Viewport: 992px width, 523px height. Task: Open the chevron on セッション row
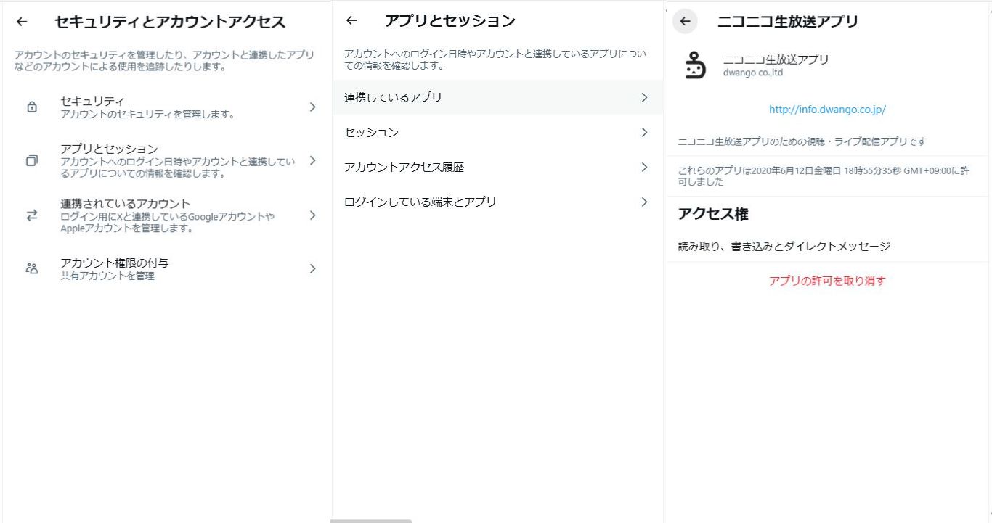644,132
